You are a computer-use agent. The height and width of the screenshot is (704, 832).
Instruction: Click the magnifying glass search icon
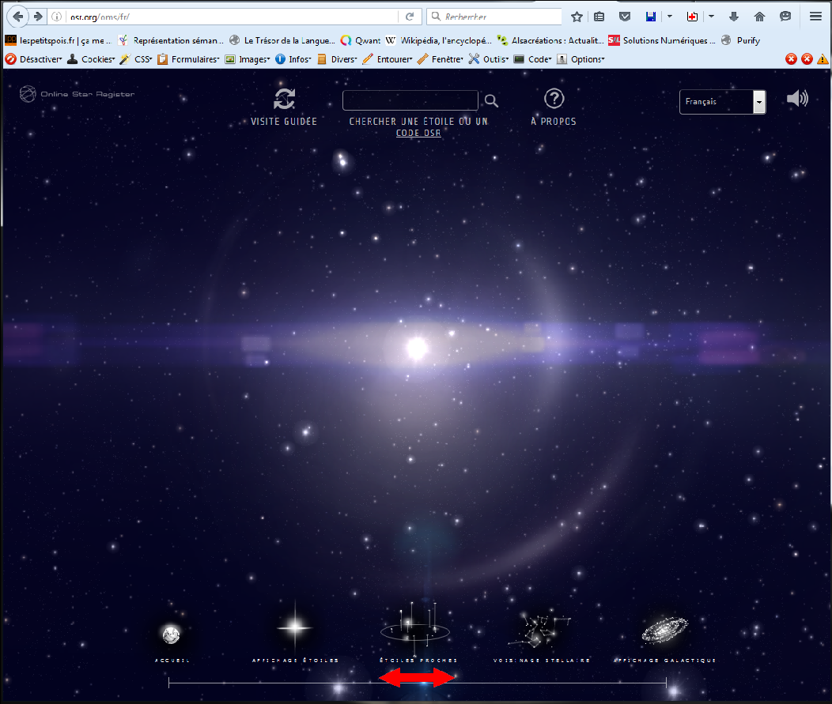point(491,100)
